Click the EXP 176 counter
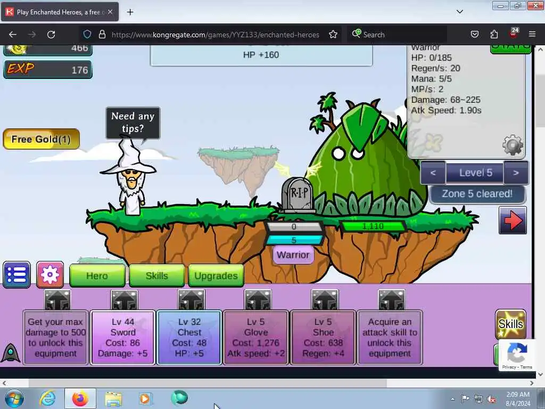The image size is (545, 409). click(48, 69)
